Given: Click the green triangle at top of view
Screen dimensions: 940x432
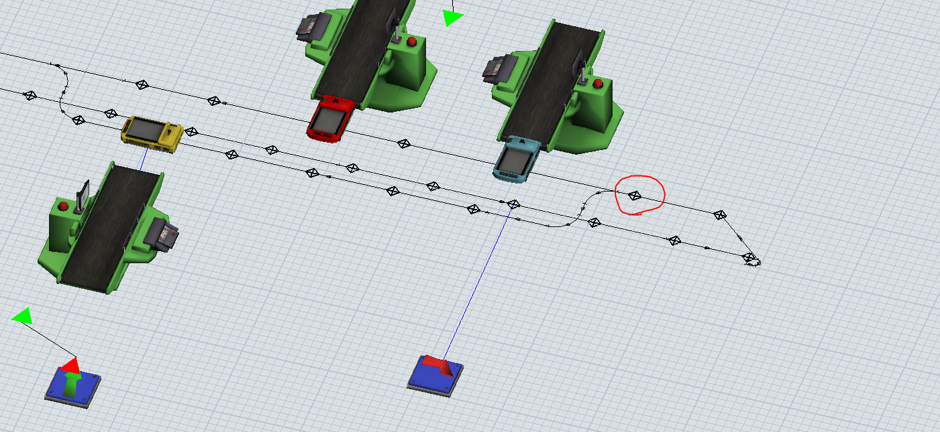Looking at the screenshot, I should 453,17.
